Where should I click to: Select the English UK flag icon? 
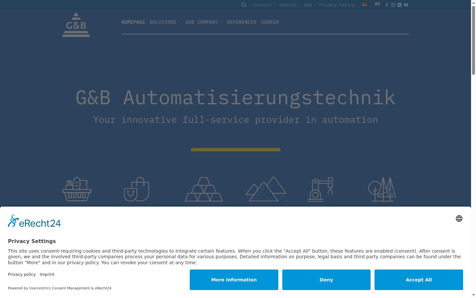point(377,4)
